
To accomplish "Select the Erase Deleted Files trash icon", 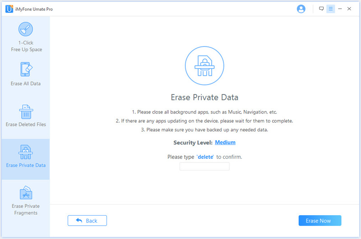I will click(x=25, y=111).
